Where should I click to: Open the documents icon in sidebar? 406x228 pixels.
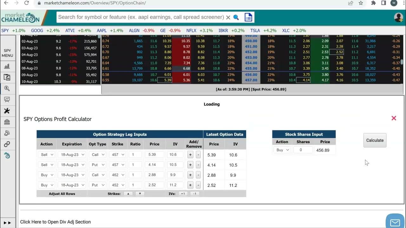pos(7,77)
